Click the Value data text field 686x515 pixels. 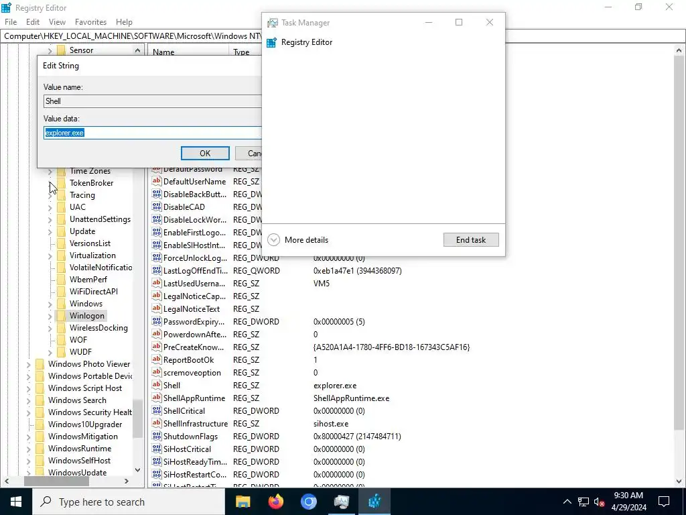(x=153, y=133)
